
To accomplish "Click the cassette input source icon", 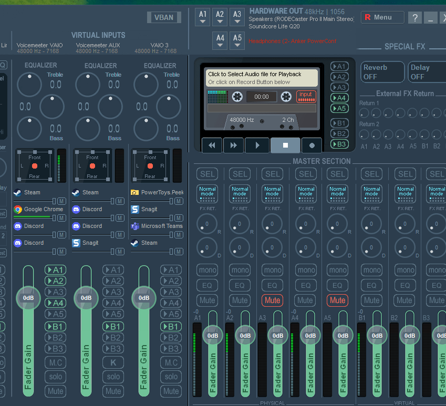I will [306, 97].
